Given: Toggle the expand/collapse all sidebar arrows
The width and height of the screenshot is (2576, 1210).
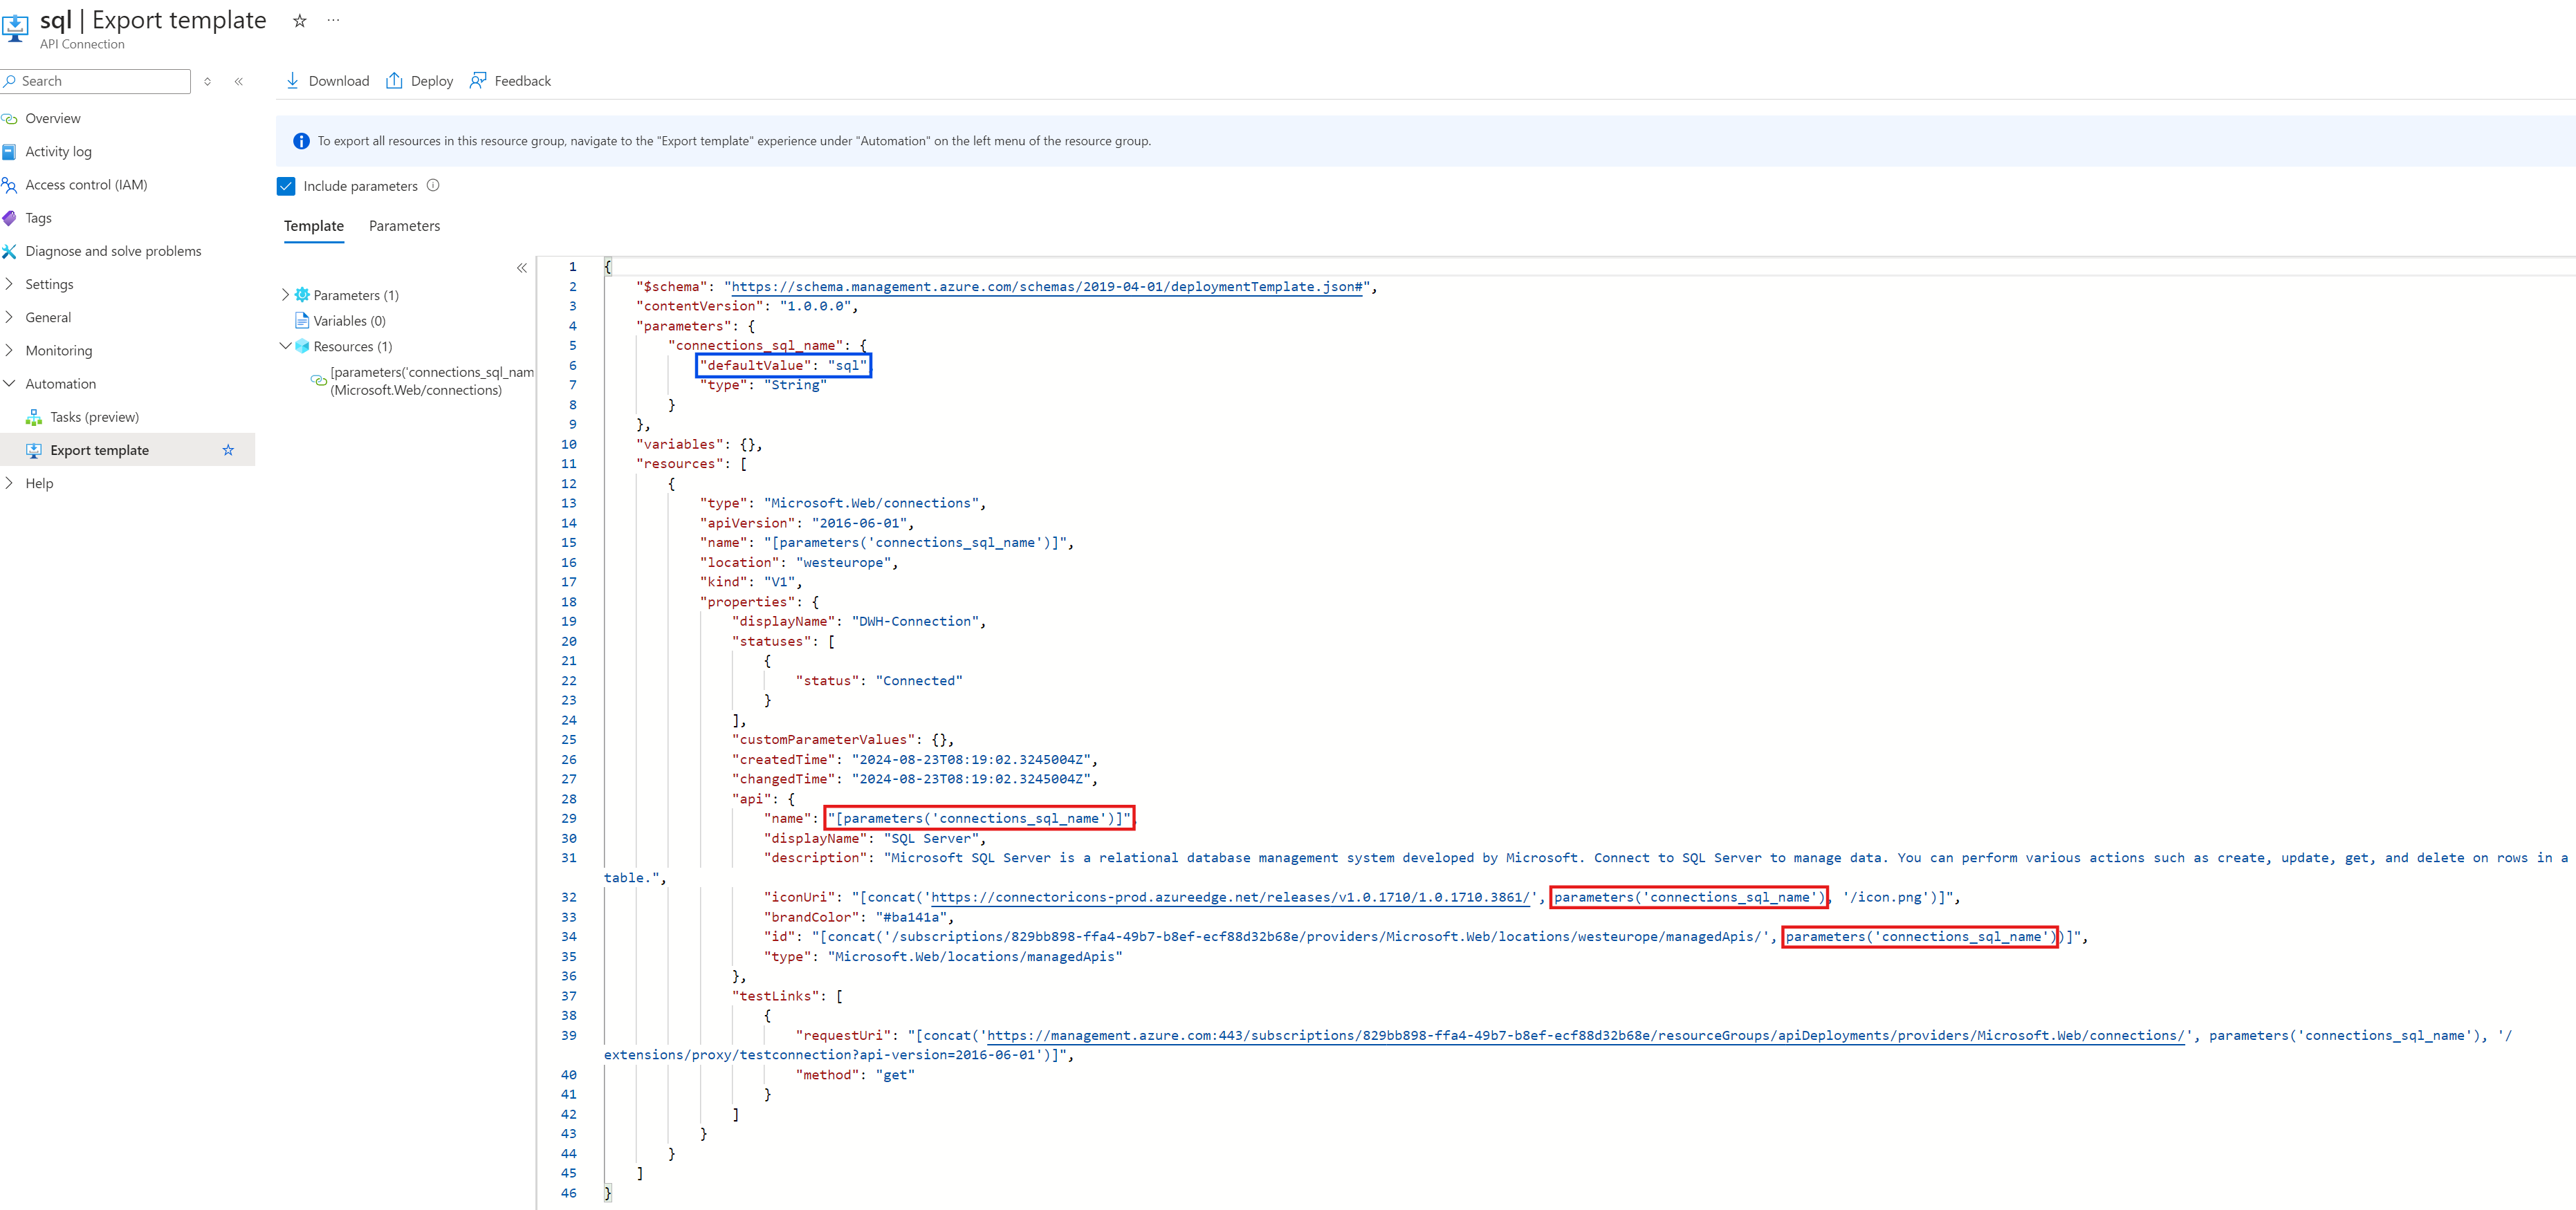Looking at the screenshot, I should [x=207, y=81].
